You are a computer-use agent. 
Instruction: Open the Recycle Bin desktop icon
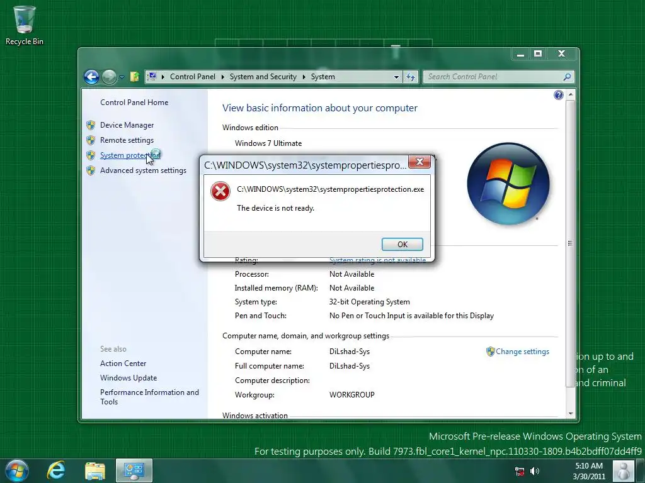25,25
